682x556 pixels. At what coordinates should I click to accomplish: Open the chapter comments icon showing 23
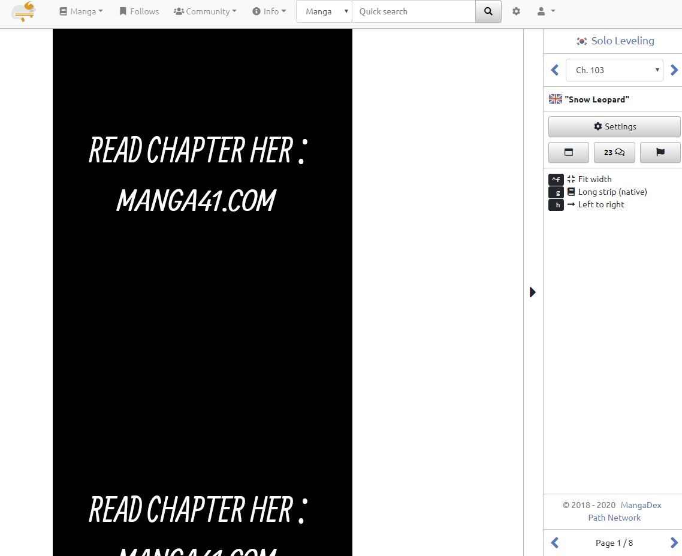coord(614,152)
